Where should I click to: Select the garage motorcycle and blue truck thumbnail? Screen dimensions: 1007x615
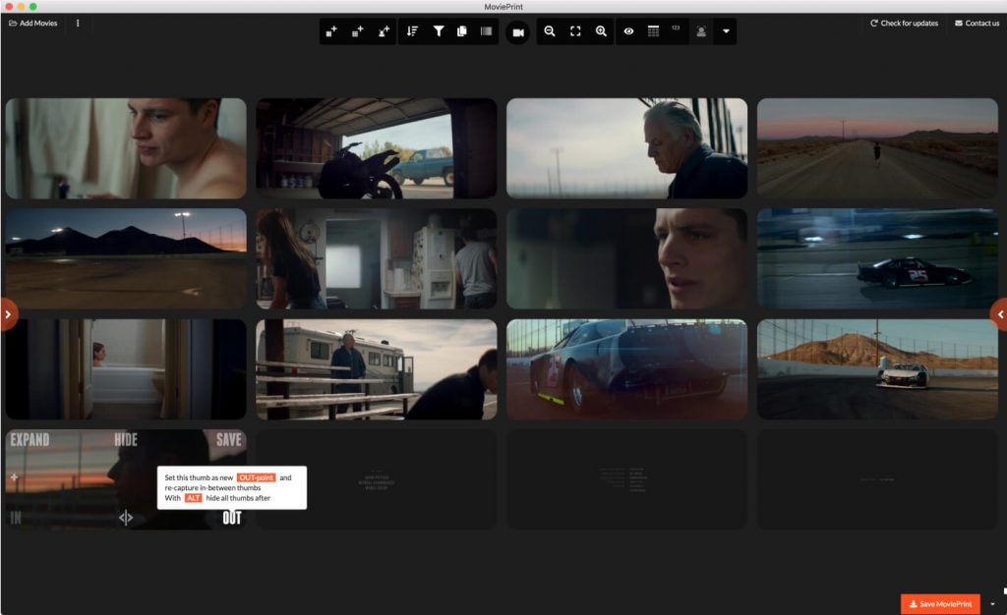coord(377,148)
